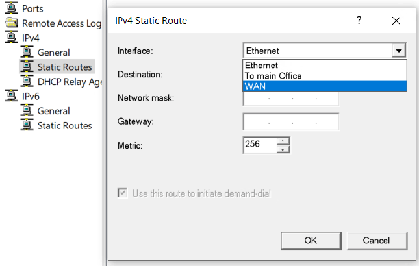This screenshot has width=419, height=266.
Task: Click the IPv6 node icon
Action: tap(12, 96)
